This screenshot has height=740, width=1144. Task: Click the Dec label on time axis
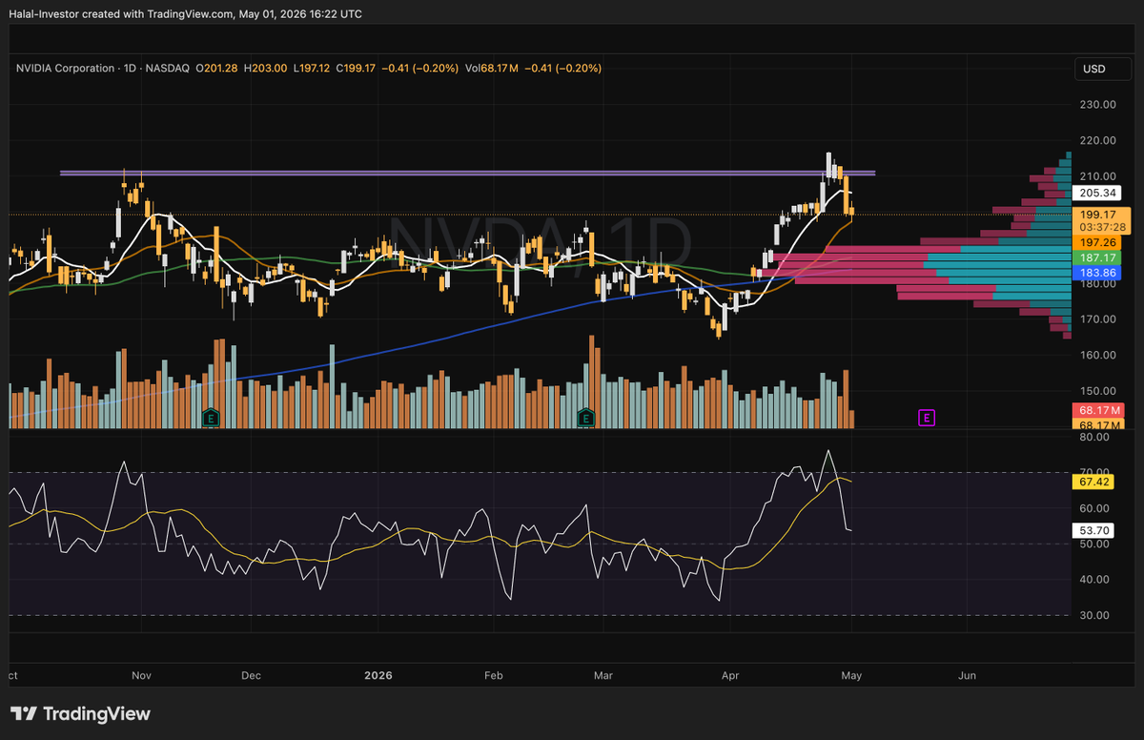click(x=251, y=675)
